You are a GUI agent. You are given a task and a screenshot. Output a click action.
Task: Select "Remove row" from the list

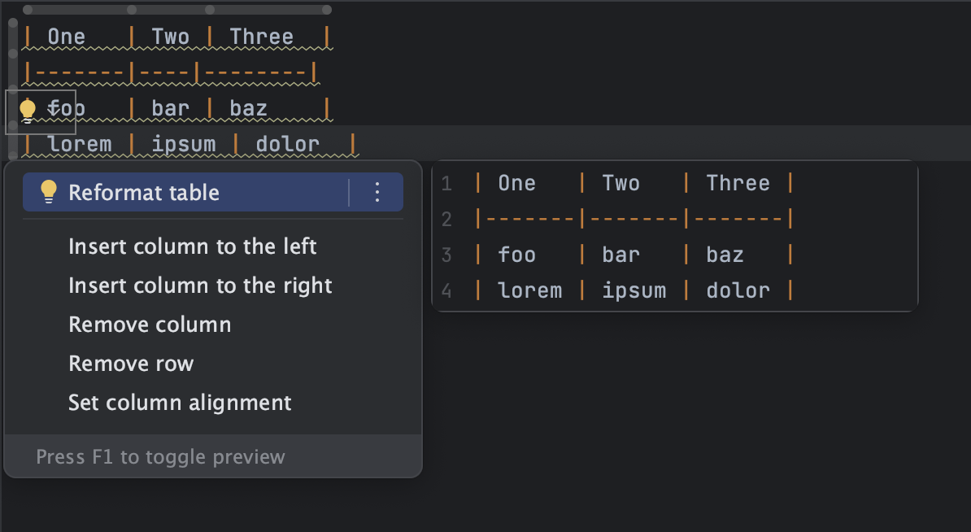pyautogui.click(x=131, y=364)
